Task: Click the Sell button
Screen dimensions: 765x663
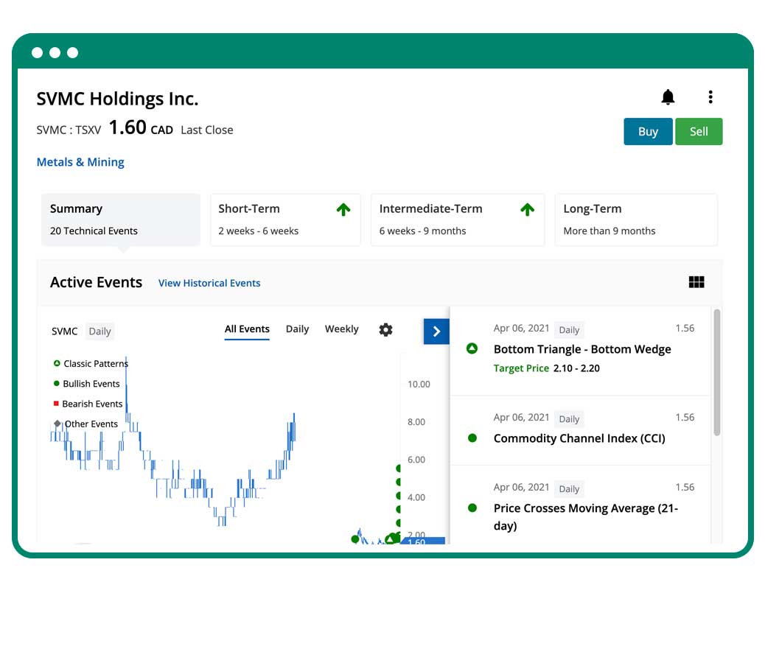Action: pyautogui.click(x=699, y=132)
